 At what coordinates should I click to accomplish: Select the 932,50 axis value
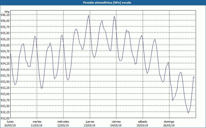[x=5, y=106]
